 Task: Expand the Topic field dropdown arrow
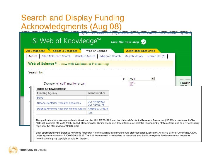click(153, 79)
